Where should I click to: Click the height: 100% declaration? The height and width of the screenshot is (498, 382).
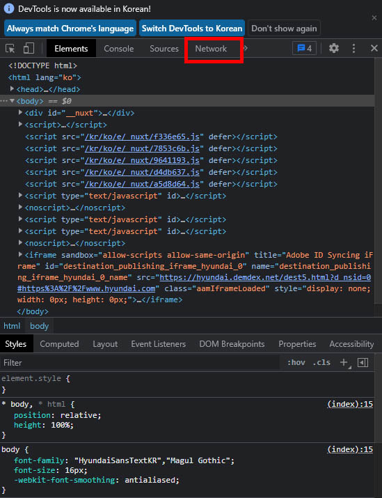pyautogui.click(x=44, y=425)
